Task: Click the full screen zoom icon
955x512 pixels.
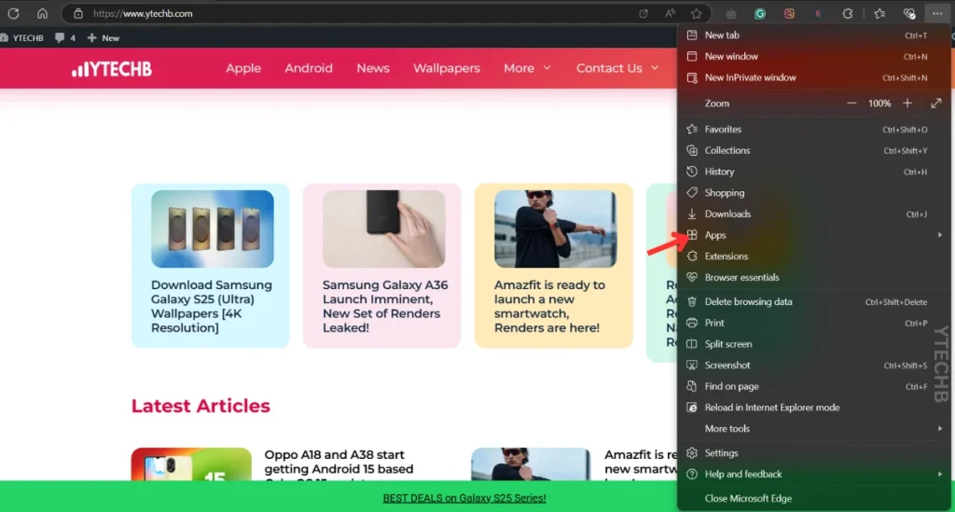Action: (x=936, y=104)
